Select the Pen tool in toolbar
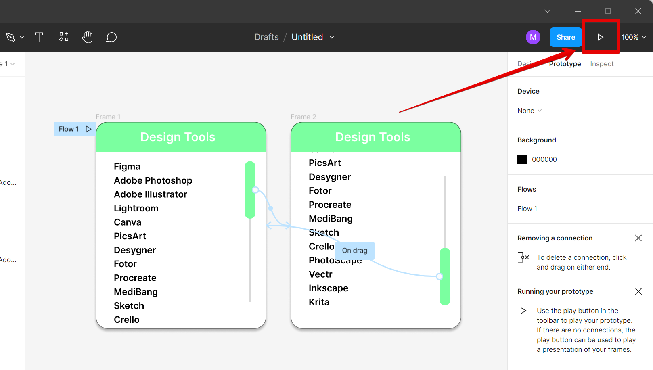The image size is (653, 370). [x=10, y=37]
